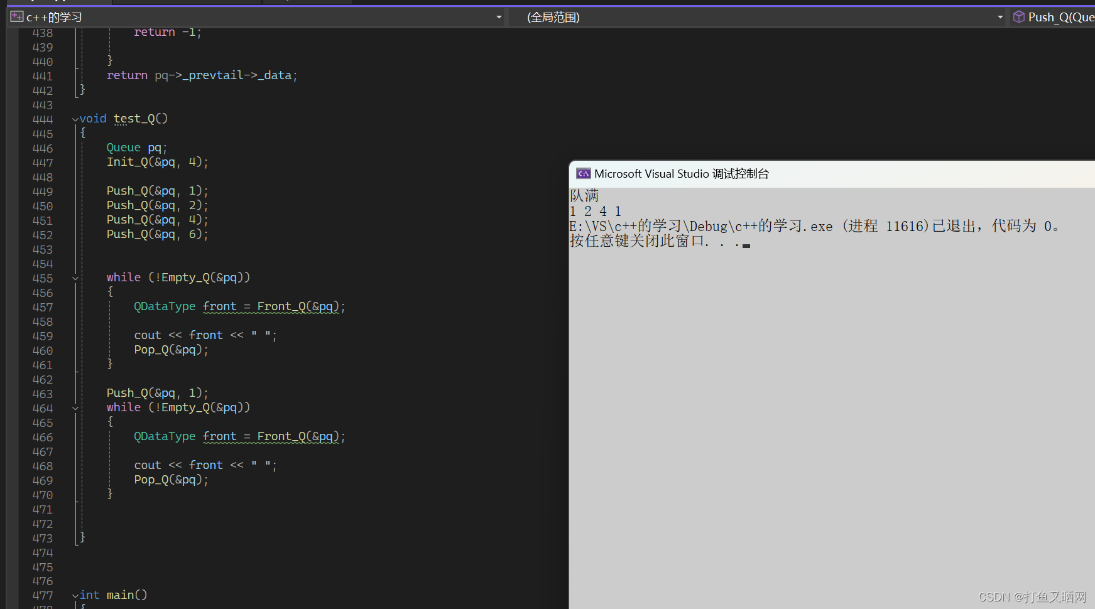
Task: Click line number 441 in the gutter
Action: click(x=43, y=76)
